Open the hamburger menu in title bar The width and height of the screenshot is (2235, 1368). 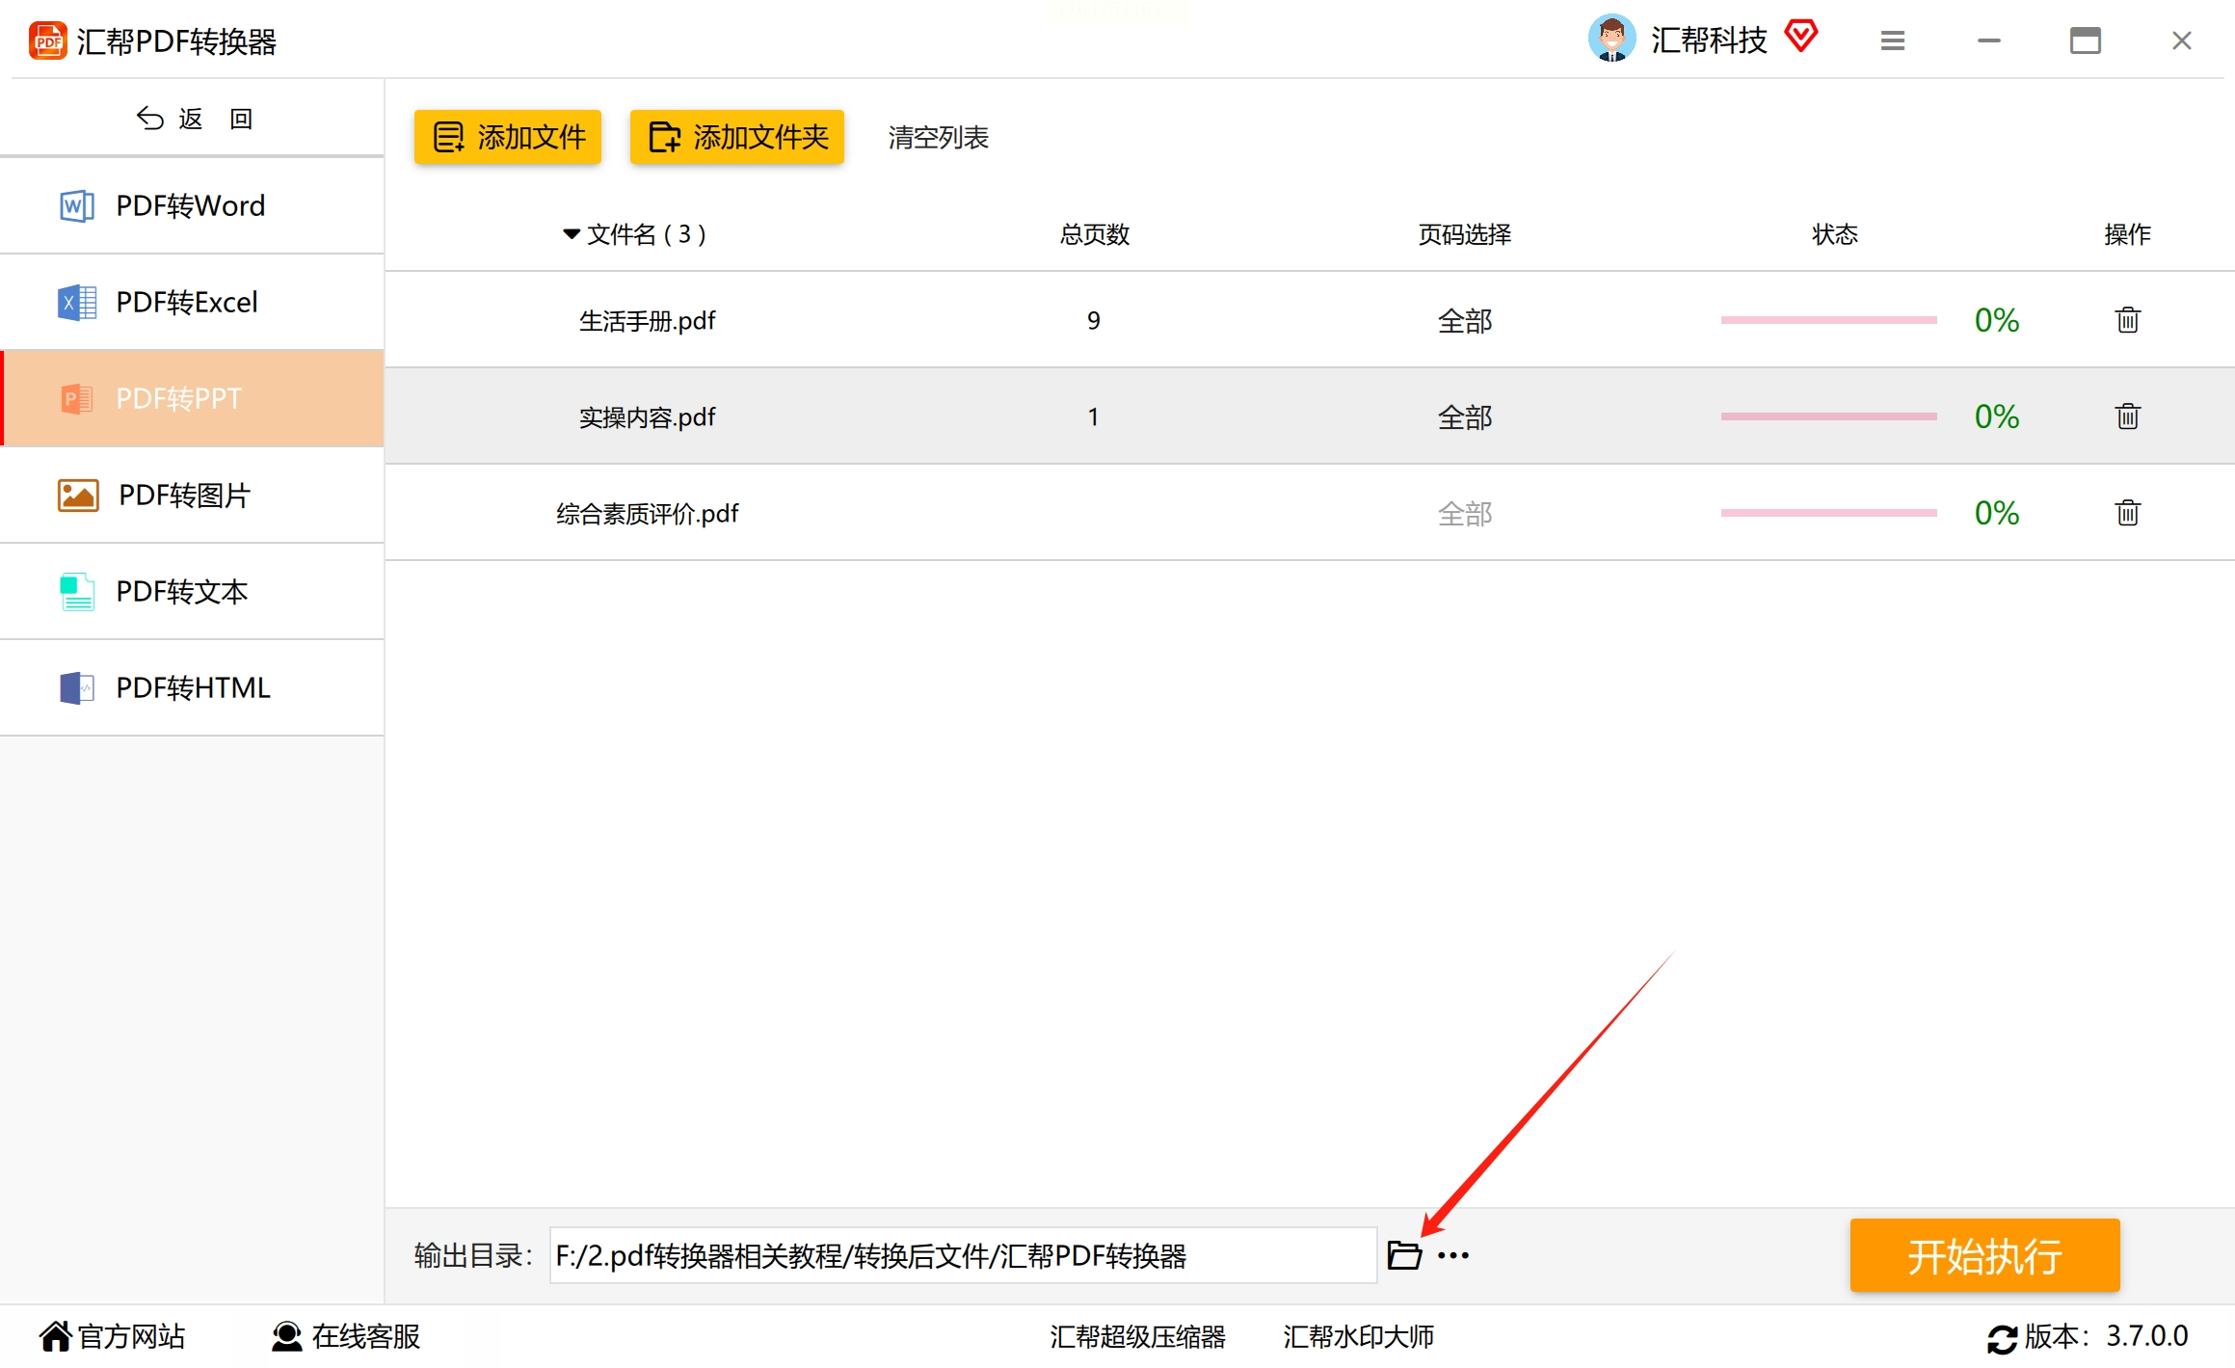click(1892, 40)
